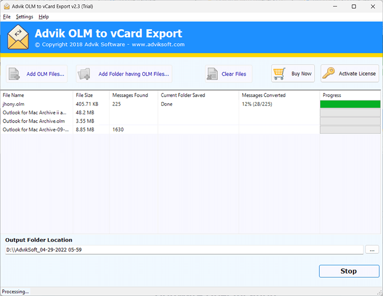The image size is (383, 296).
Task: Click the www.adviksoft.com copyright line in banner
Action: click(110, 45)
